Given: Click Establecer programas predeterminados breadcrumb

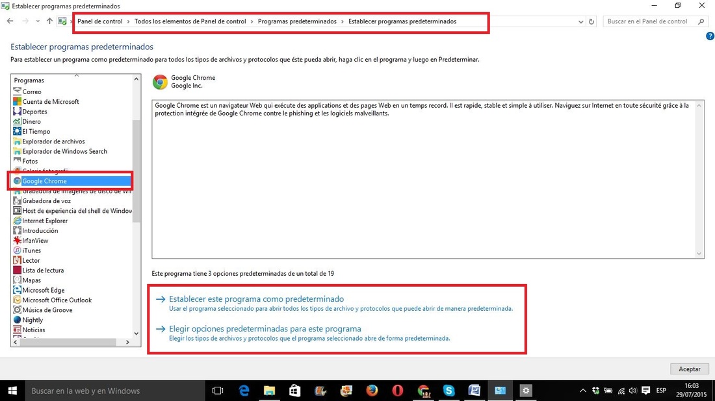Looking at the screenshot, I should [402, 21].
